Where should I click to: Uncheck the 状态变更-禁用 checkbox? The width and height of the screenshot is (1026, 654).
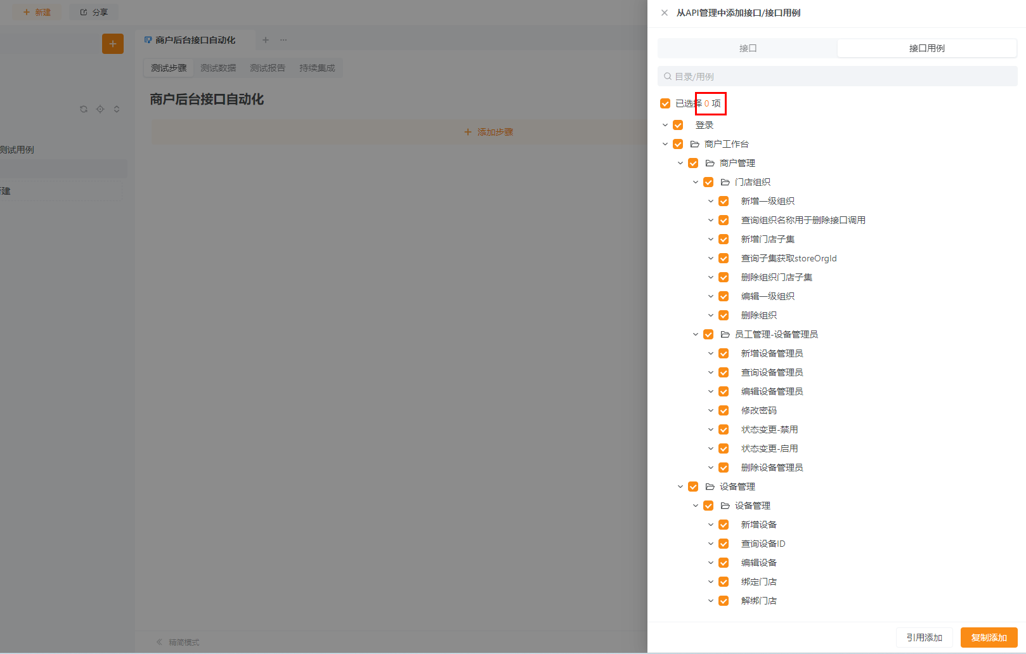[x=724, y=429]
